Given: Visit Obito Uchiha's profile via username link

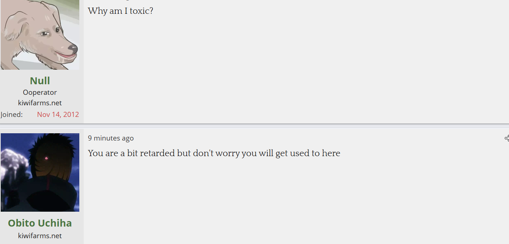Looking at the screenshot, I should [x=40, y=223].
